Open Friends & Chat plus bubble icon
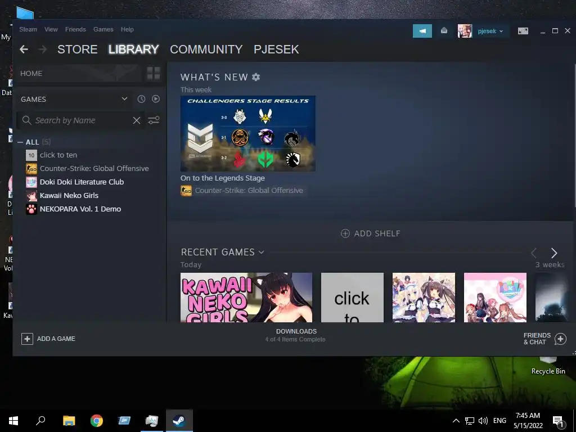This screenshot has height=432, width=576. [561, 339]
